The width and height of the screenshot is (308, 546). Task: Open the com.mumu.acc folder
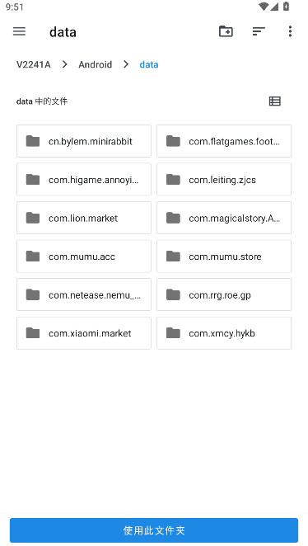point(84,257)
